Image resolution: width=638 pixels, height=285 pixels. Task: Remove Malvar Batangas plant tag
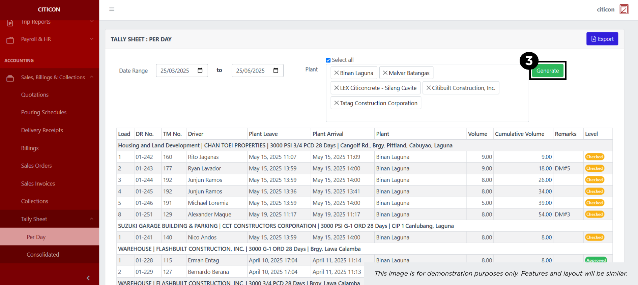385,73
